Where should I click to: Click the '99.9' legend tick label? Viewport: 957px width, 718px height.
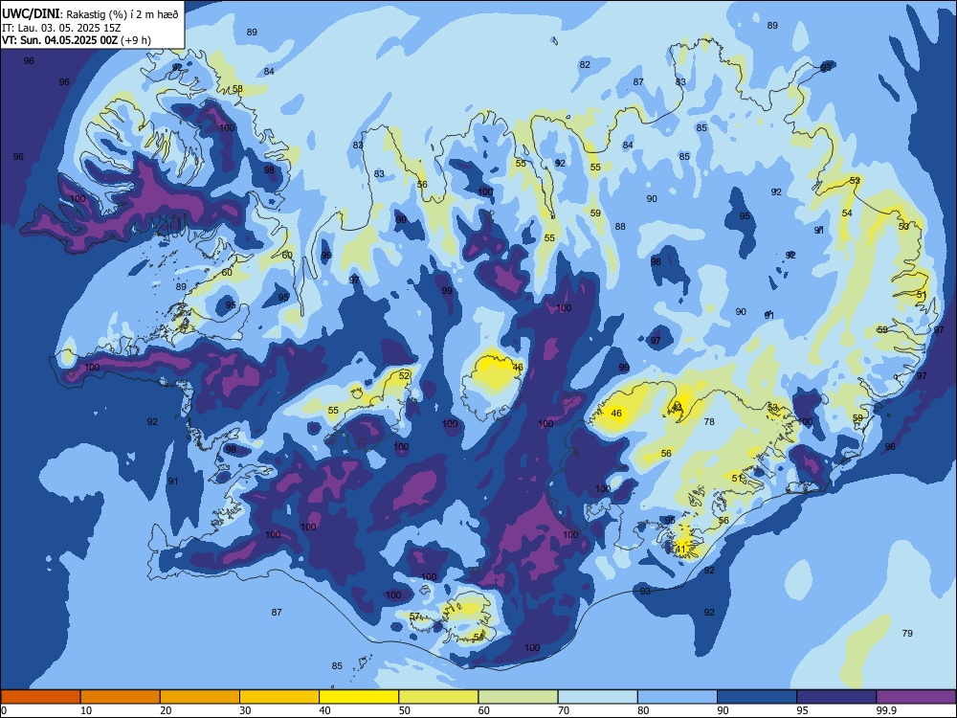885,710
